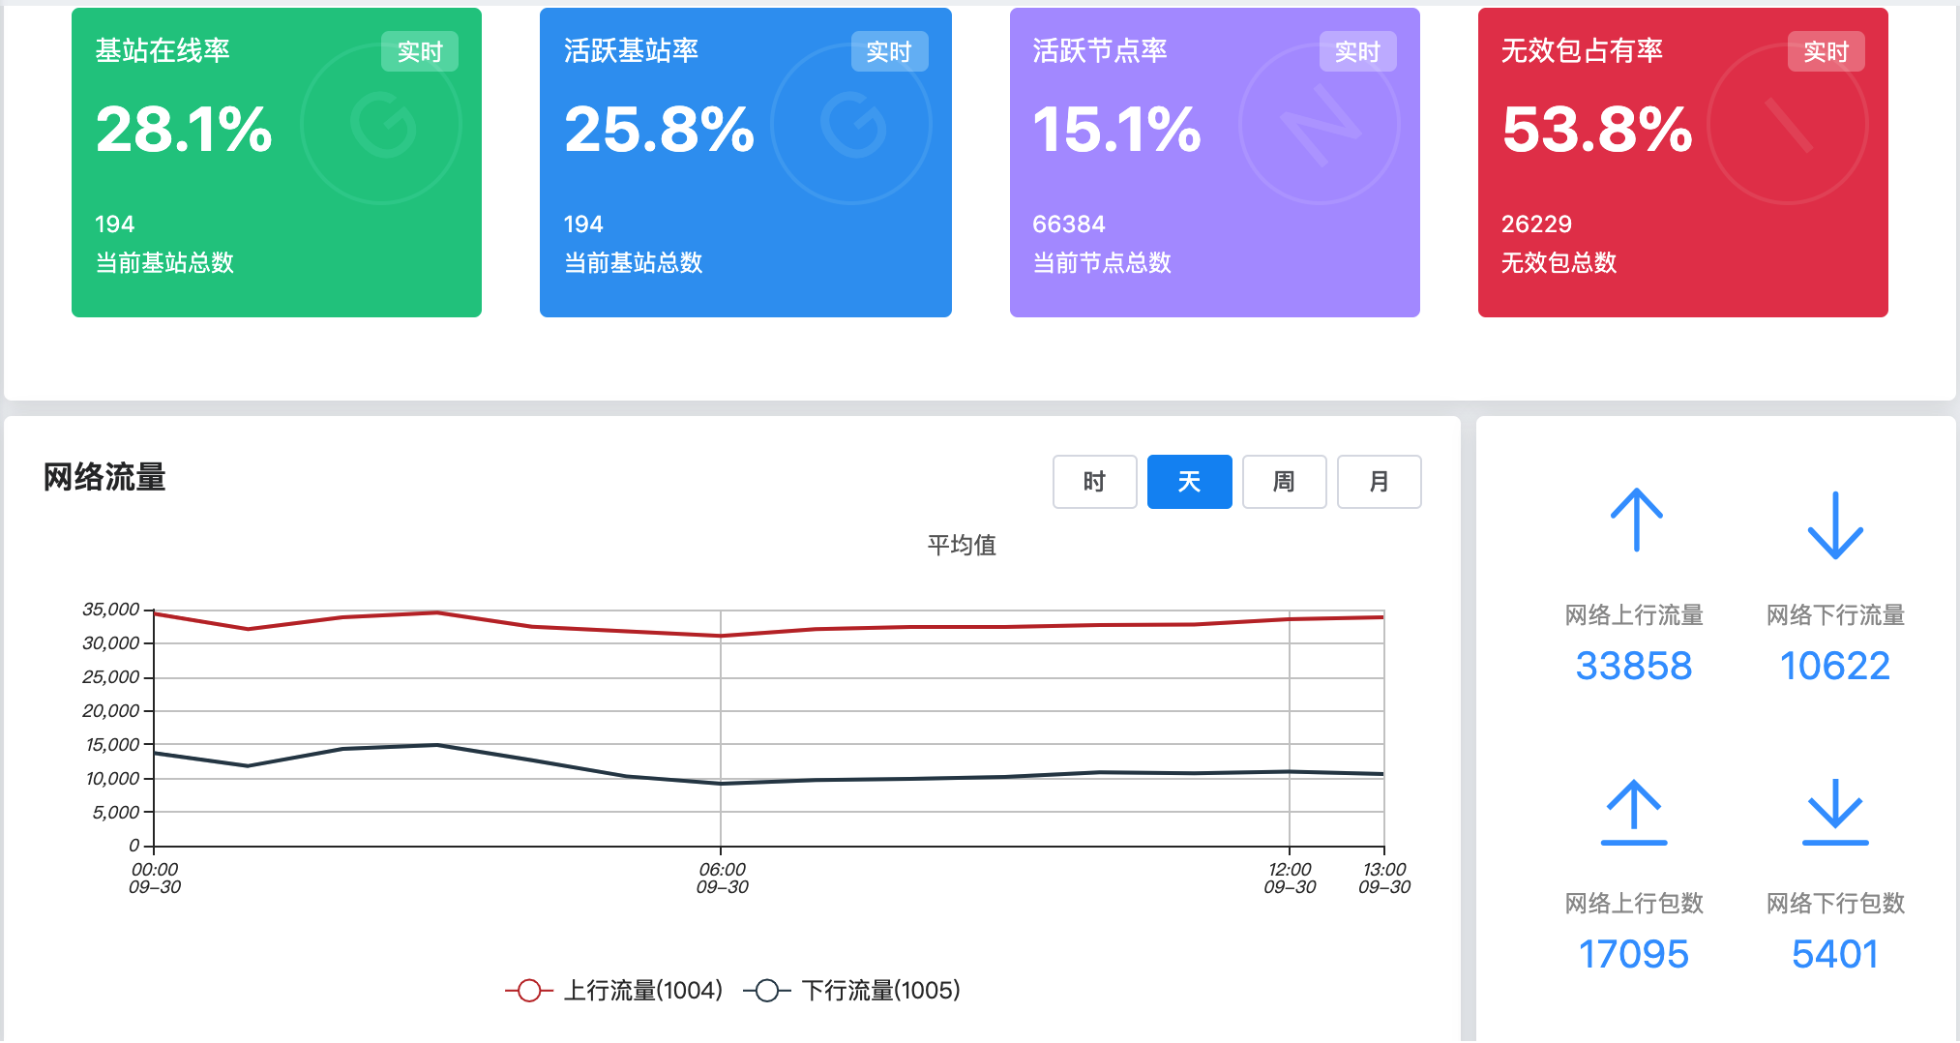Click the 35,000 y-axis label
1960x1043 pixels.
110,610
